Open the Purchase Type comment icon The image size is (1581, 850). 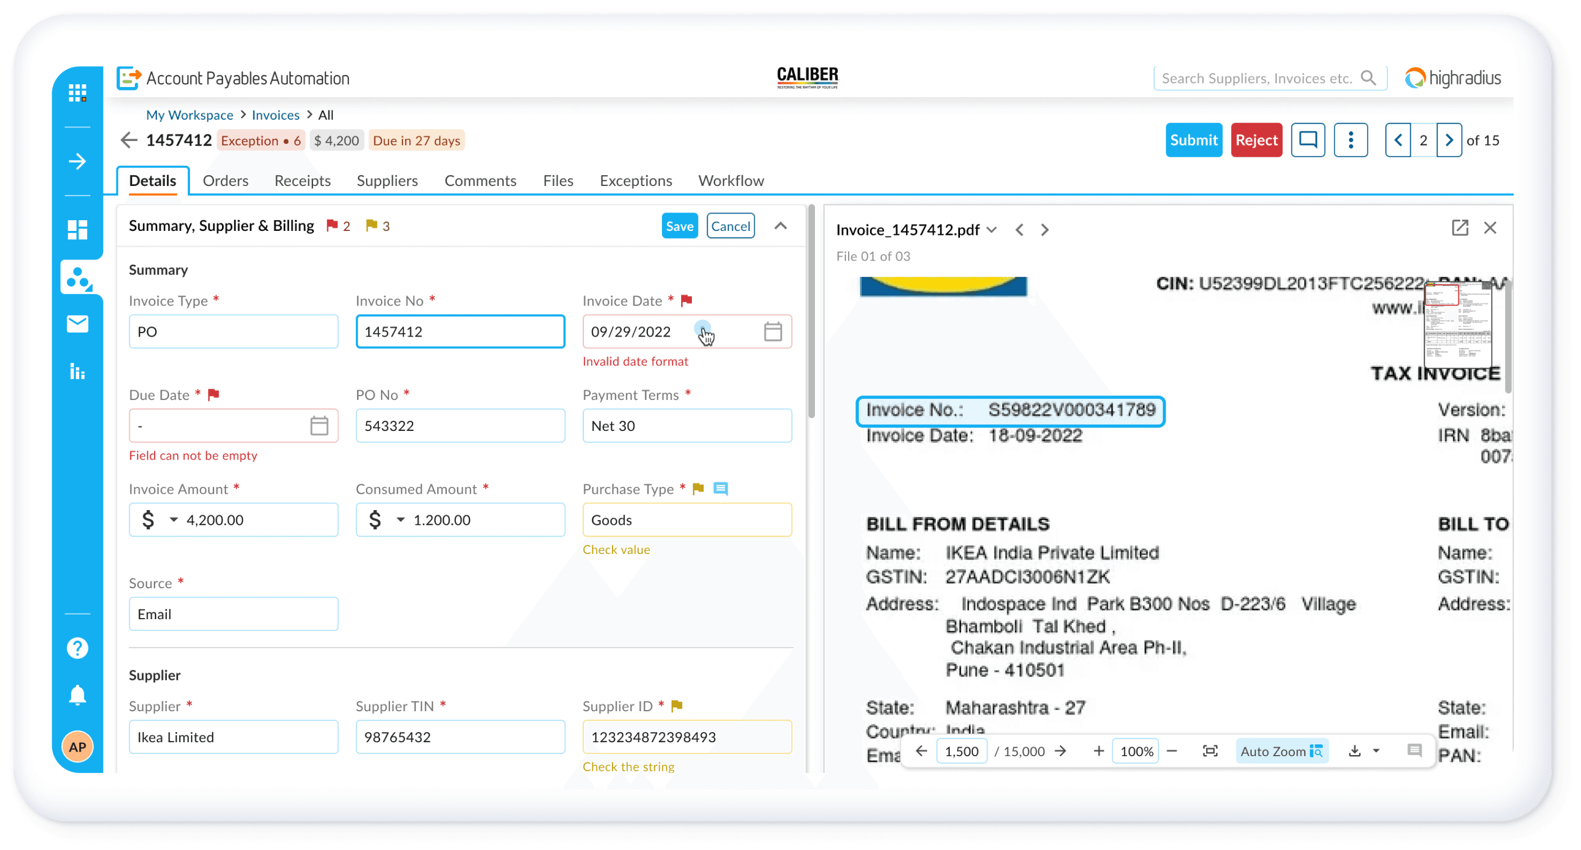pyautogui.click(x=721, y=489)
